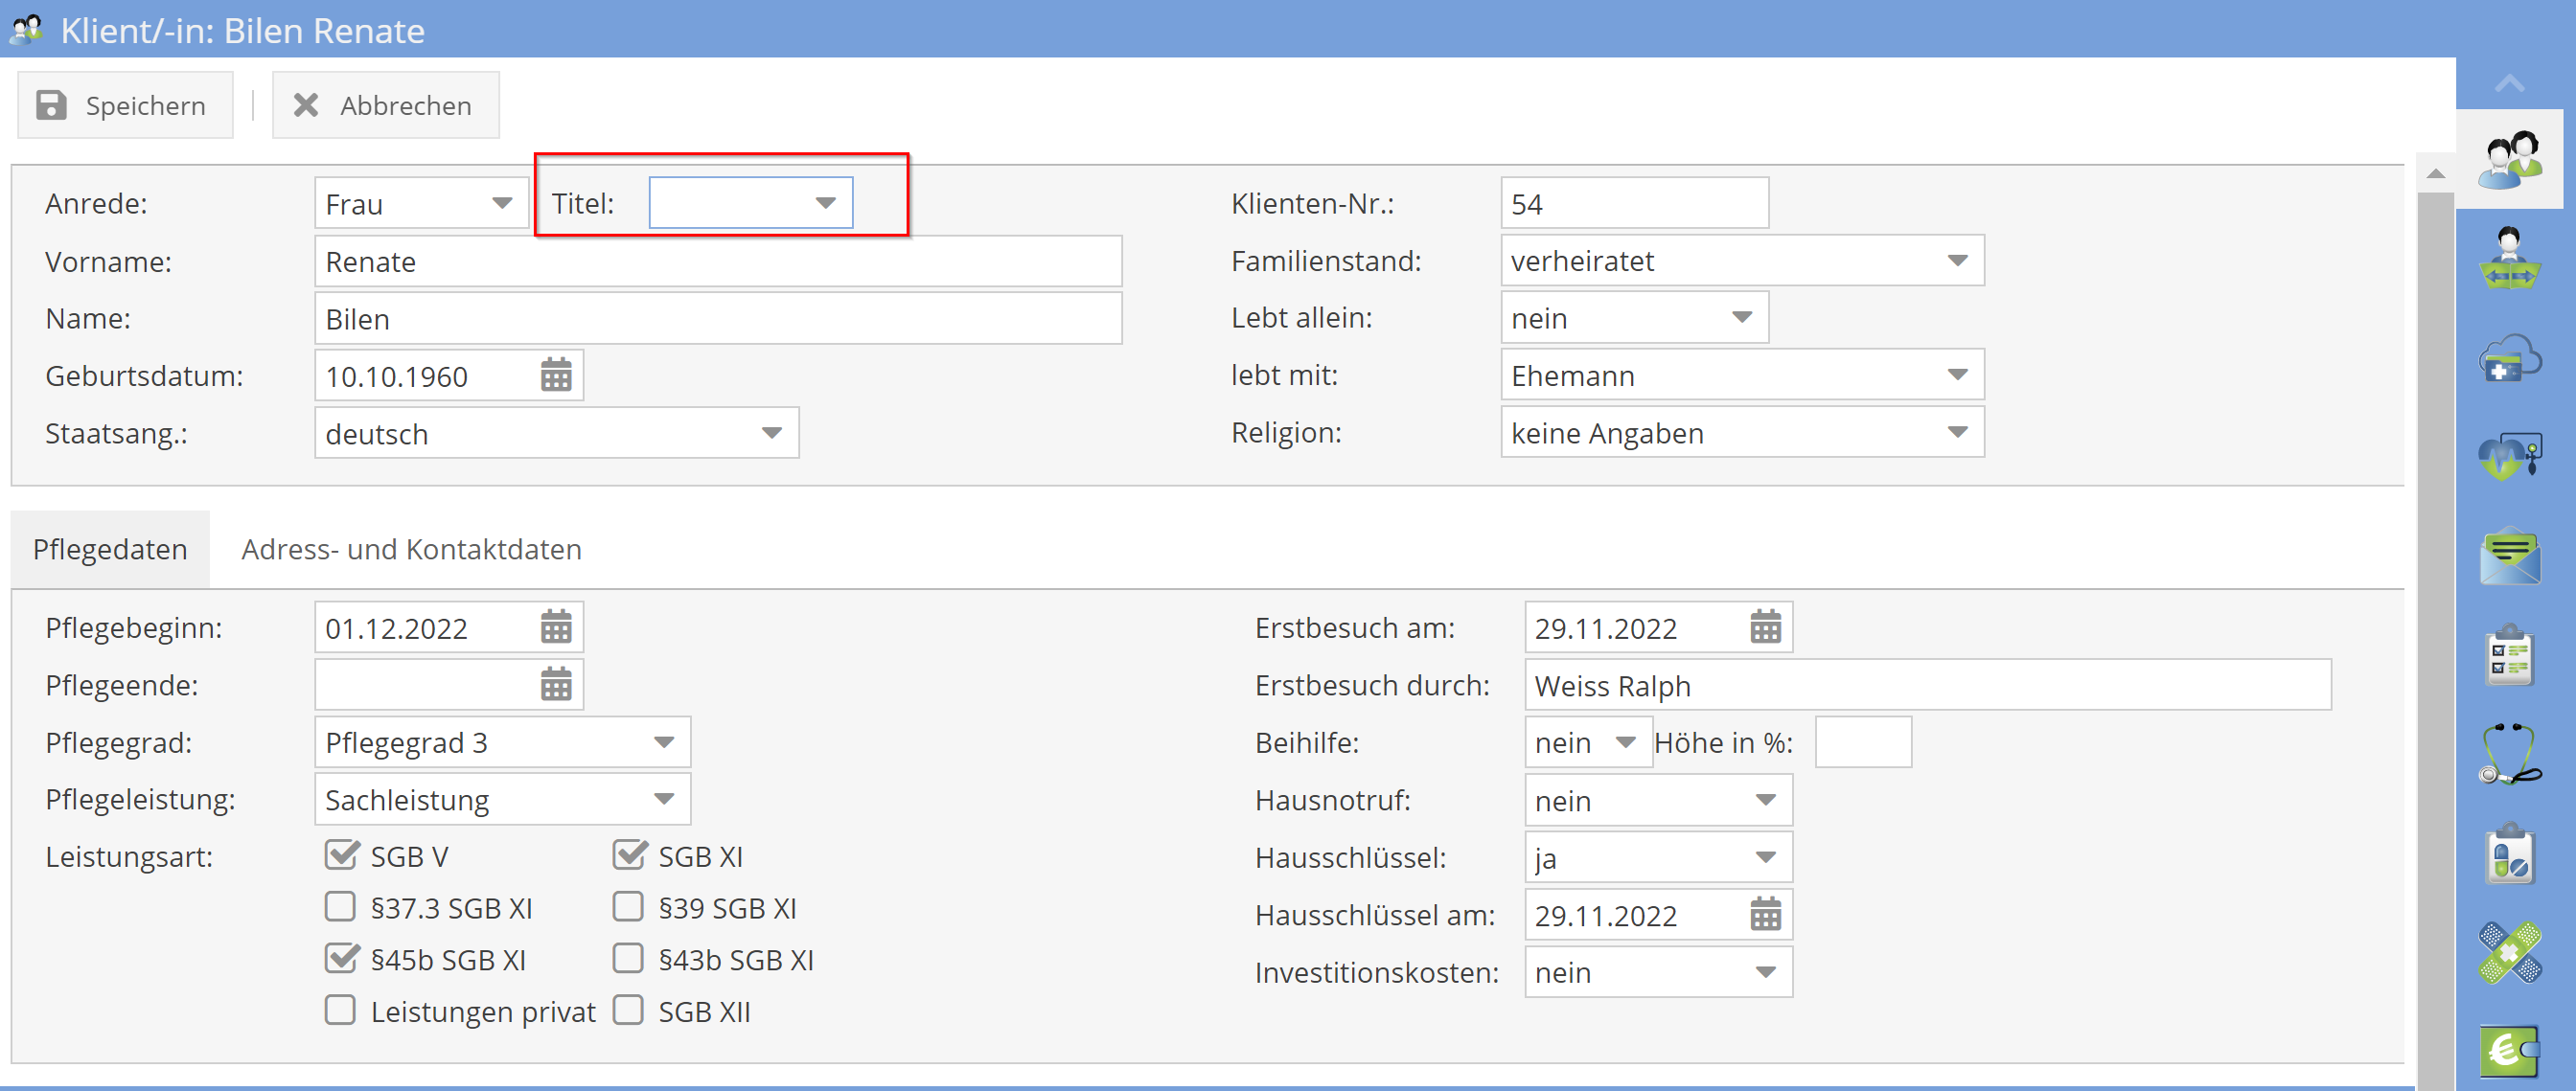The image size is (2576, 1091).
Task: Open calendar picker for Geburtsdatum
Action: pyautogui.click(x=556, y=375)
